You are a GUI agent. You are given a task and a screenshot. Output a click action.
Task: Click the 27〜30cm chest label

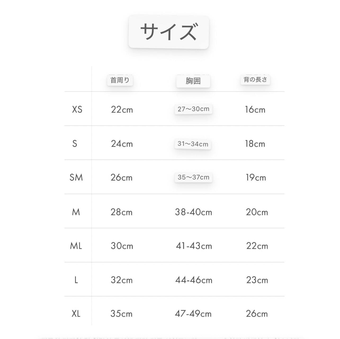[193, 109]
